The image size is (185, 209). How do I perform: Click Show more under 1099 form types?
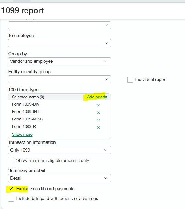coord(22,134)
